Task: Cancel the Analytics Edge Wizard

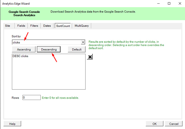Action: (174, 124)
